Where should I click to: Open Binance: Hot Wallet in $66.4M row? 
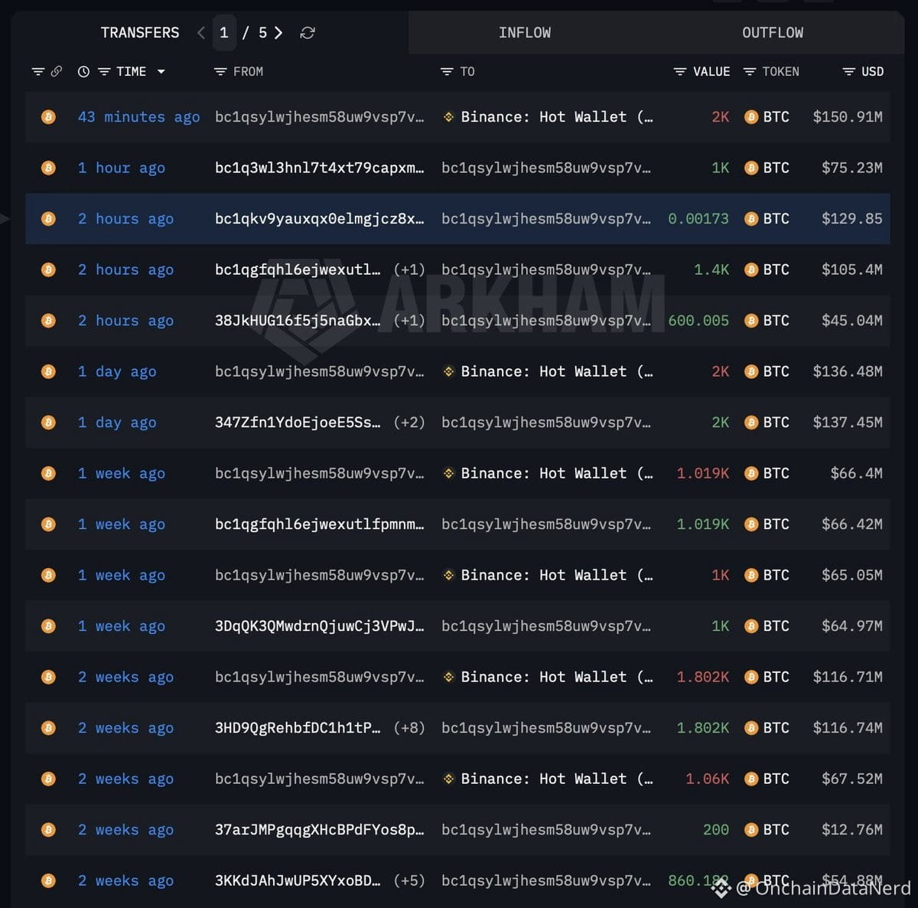[557, 473]
